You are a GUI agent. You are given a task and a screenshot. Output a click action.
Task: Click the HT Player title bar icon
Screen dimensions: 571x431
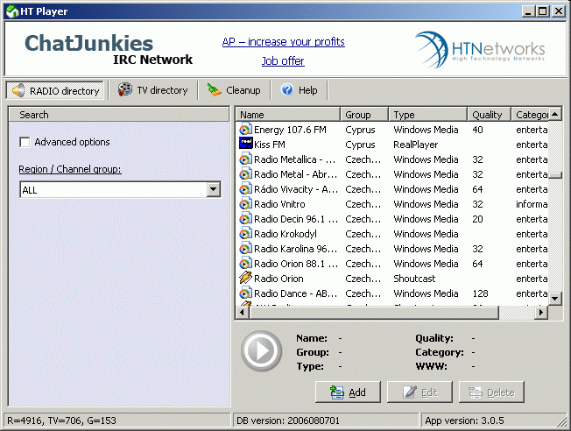(12, 11)
